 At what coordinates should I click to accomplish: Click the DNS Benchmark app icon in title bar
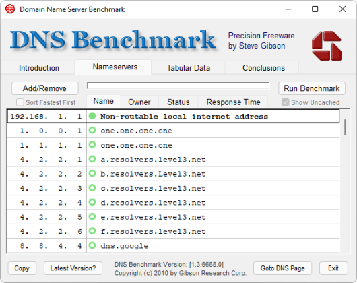10,9
